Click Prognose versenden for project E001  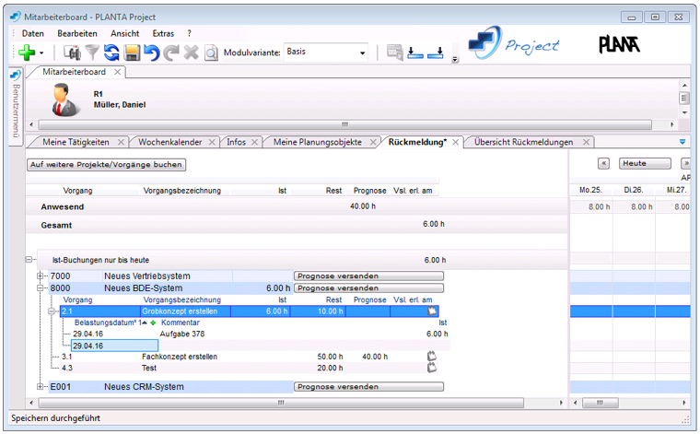tap(368, 387)
